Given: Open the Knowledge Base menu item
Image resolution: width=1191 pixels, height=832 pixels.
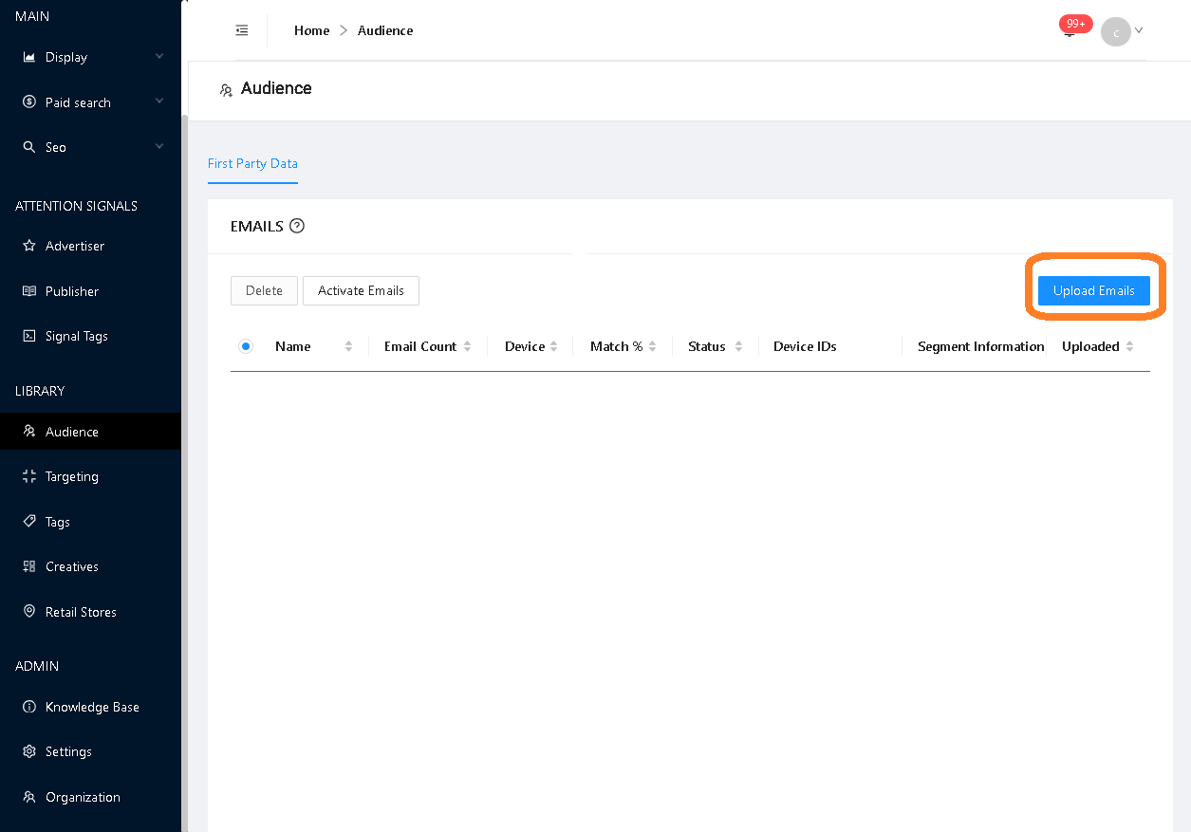Looking at the screenshot, I should tap(90, 707).
